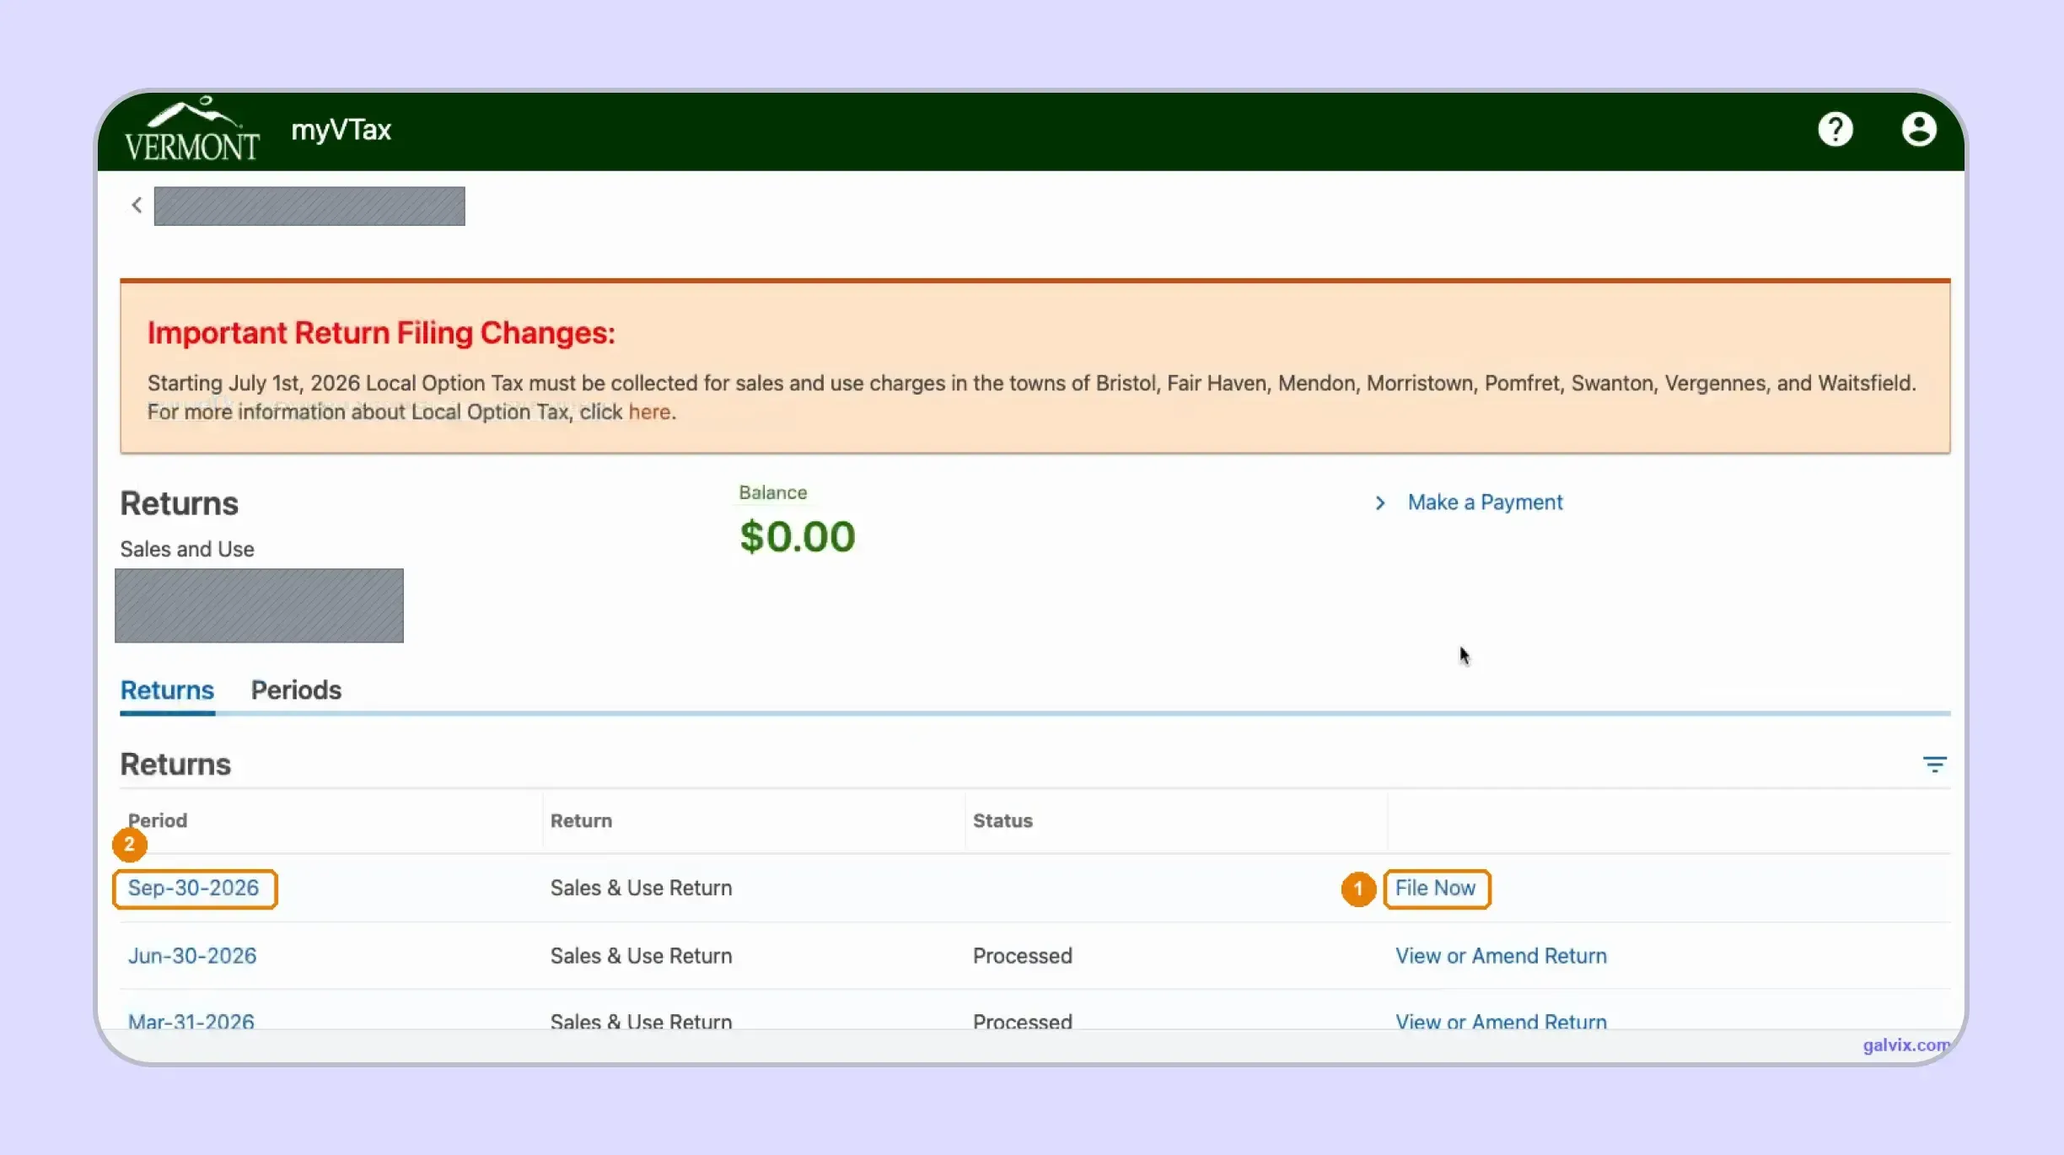Open the Mar-31-2026 period link
The width and height of the screenshot is (2064, 1155).
[x=191, y=1021]
